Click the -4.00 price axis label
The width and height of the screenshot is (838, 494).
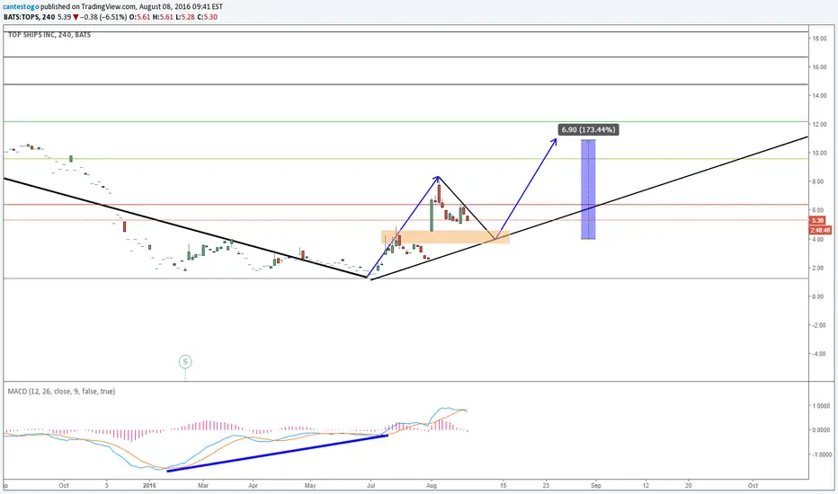pos(819,354)
